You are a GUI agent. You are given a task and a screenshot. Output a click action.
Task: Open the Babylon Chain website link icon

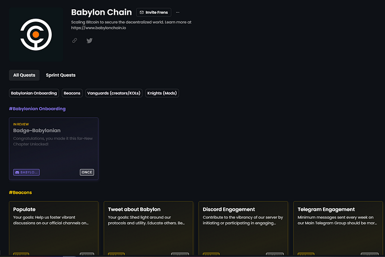click(x=75, y=41)
